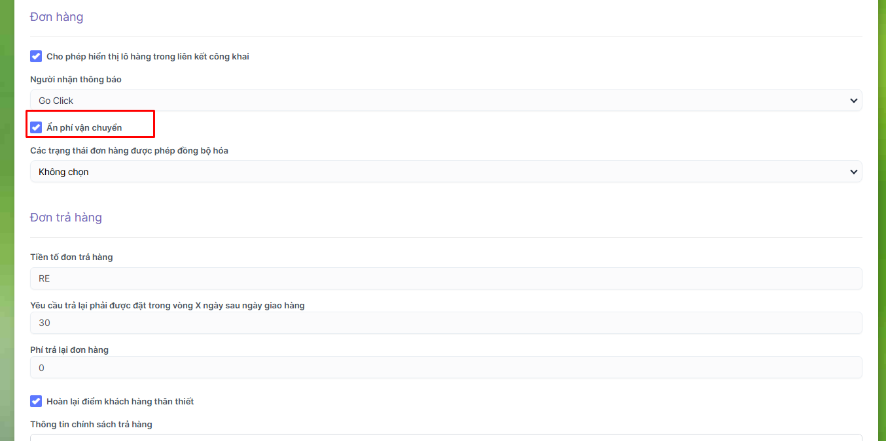886x441 pixels.
Task: Uncheck the public link shipment display checkbox
Action: 36,56
